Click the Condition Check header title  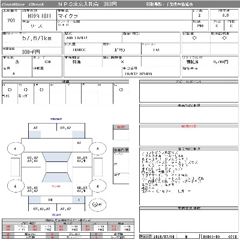pos(23,4)
